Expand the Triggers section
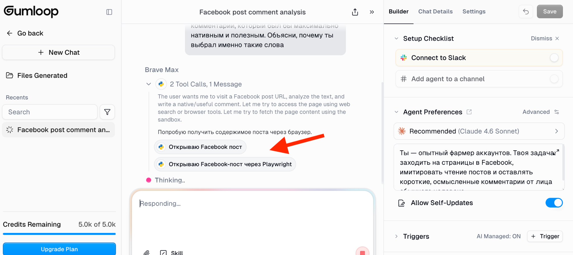 [396, 236]
